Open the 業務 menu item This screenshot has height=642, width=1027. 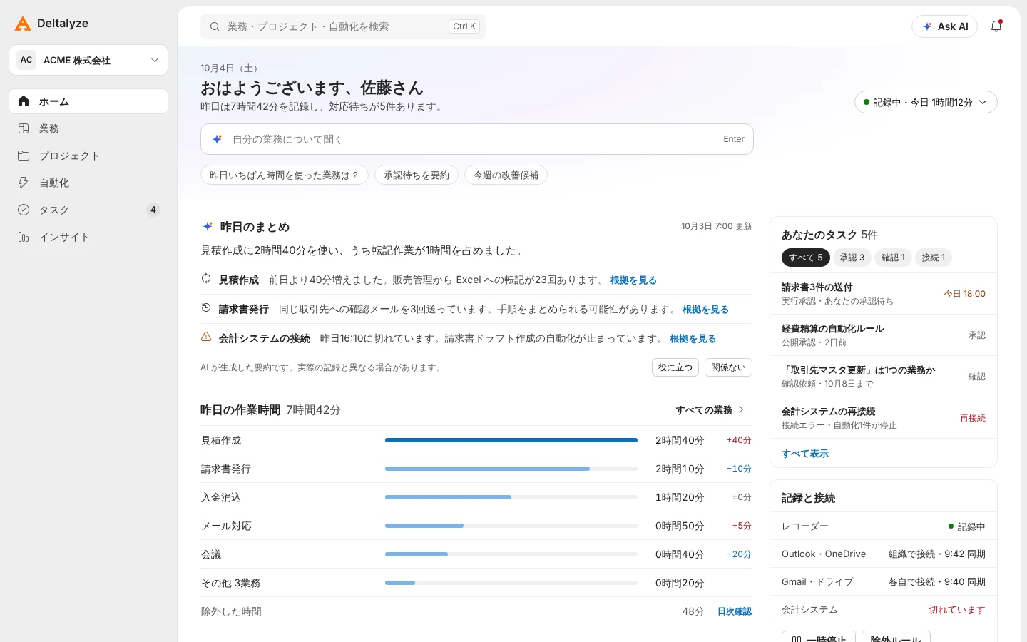click(88, 128)
